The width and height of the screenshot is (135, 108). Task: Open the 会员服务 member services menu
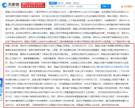point(128,7)
